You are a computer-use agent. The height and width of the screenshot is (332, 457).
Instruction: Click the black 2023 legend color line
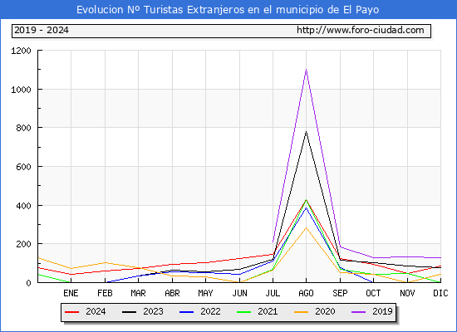click(x=129, y=312)
